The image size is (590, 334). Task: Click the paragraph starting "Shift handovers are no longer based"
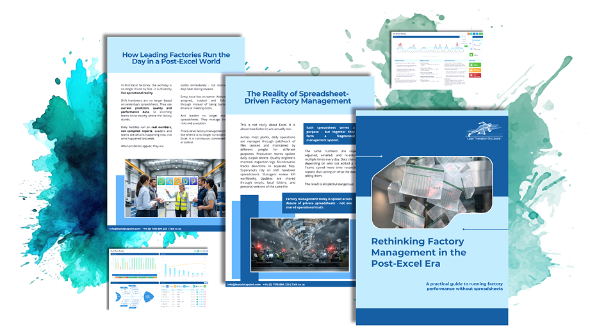point(146,109)
